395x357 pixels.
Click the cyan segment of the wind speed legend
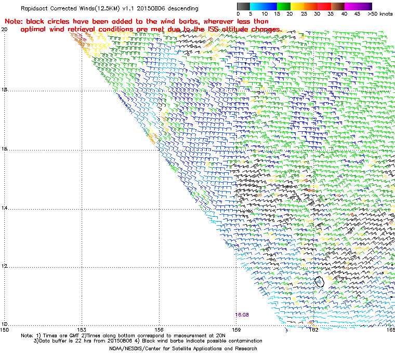click(x=256, y=6)
